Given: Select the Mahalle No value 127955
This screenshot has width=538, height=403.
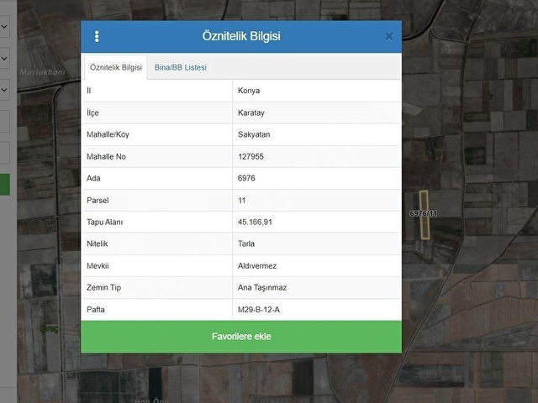Looking at the screenshot, I should pos(251,157).
